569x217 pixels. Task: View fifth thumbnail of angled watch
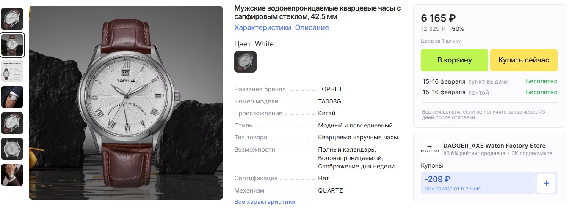pyautogui.click(x=12, y=123)
